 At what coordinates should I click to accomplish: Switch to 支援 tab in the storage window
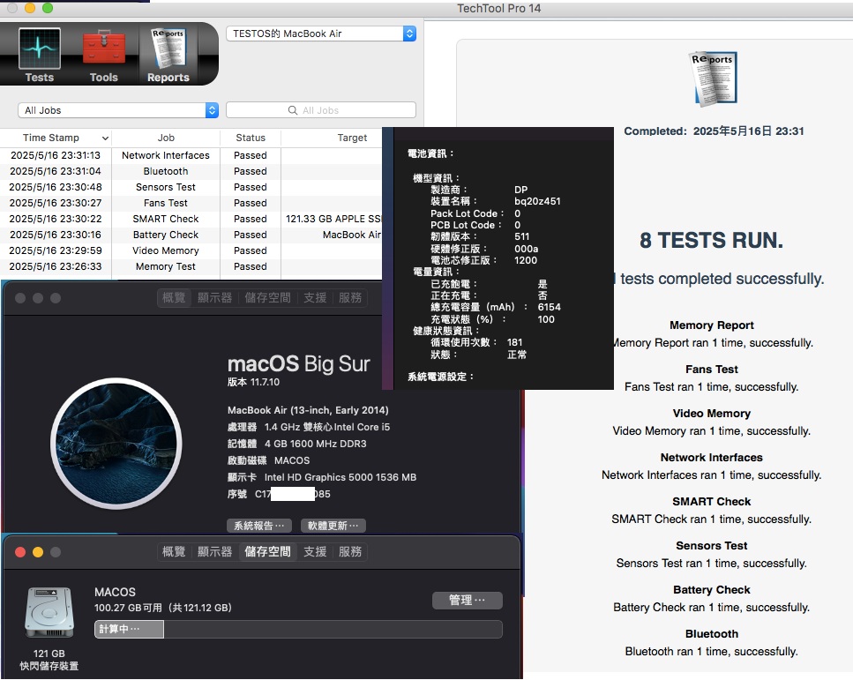[314, 551]
